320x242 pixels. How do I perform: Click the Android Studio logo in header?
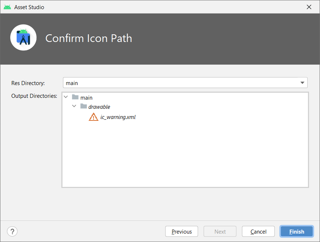[23, 38]
